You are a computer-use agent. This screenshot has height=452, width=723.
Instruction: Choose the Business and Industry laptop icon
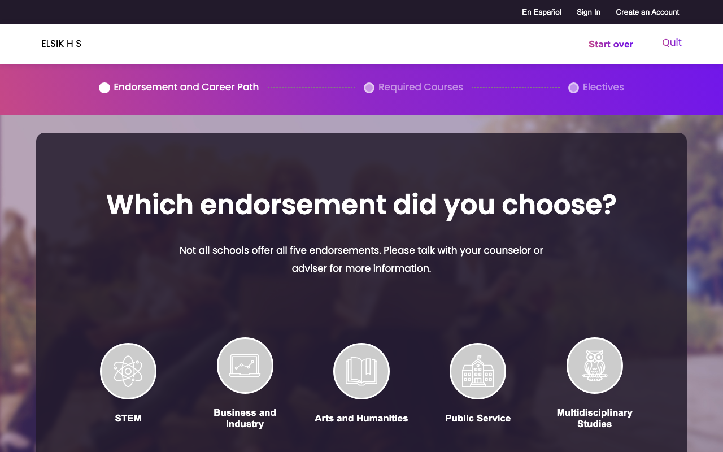point(245,366)
